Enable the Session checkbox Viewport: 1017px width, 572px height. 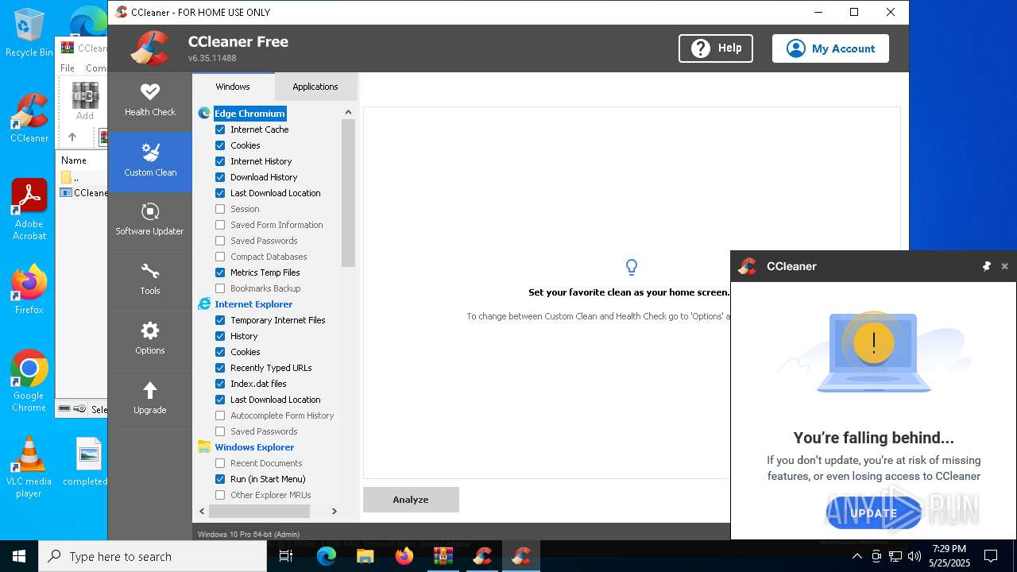pos(220,209)
